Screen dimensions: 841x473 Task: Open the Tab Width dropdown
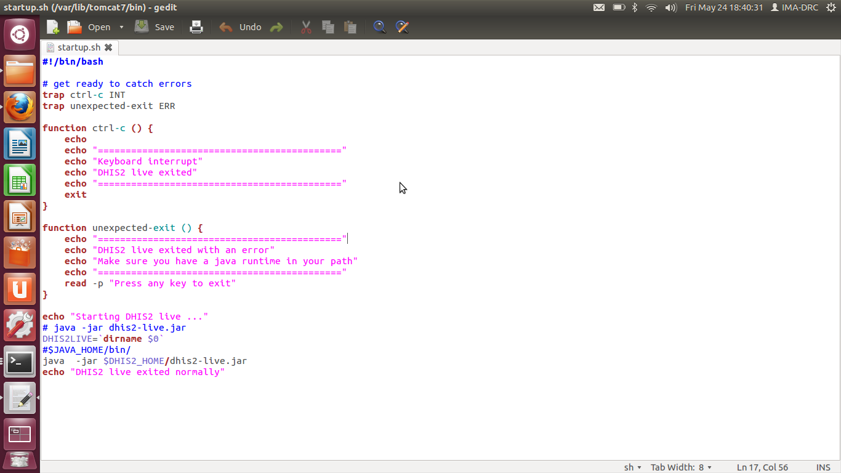[681, 467]
